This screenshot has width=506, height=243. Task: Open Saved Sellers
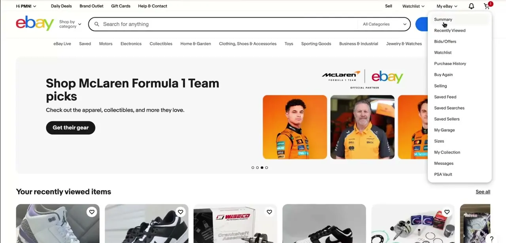[447, 119]
